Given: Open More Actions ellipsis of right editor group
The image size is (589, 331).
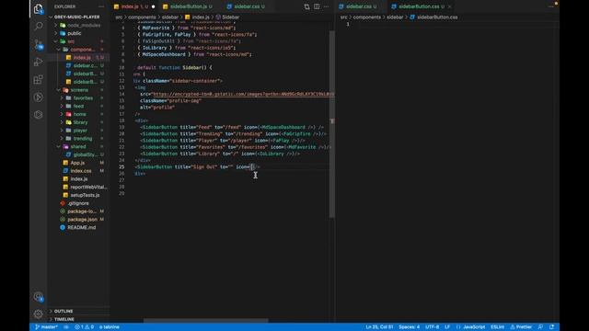Looking at the screenshot, I should (550, 6).
